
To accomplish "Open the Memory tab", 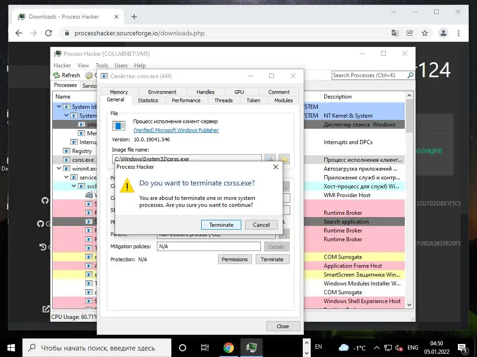I will click(119, 92).
